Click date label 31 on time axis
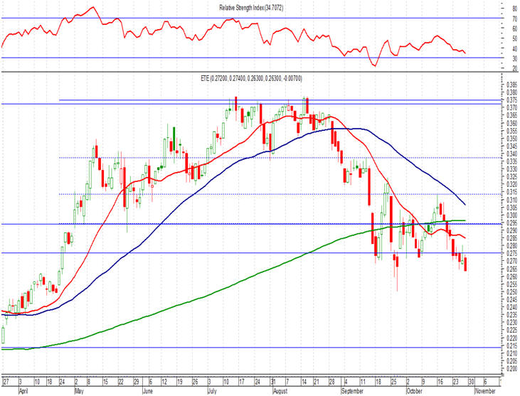This screenshot has height=396, width=520. (272, 382)
